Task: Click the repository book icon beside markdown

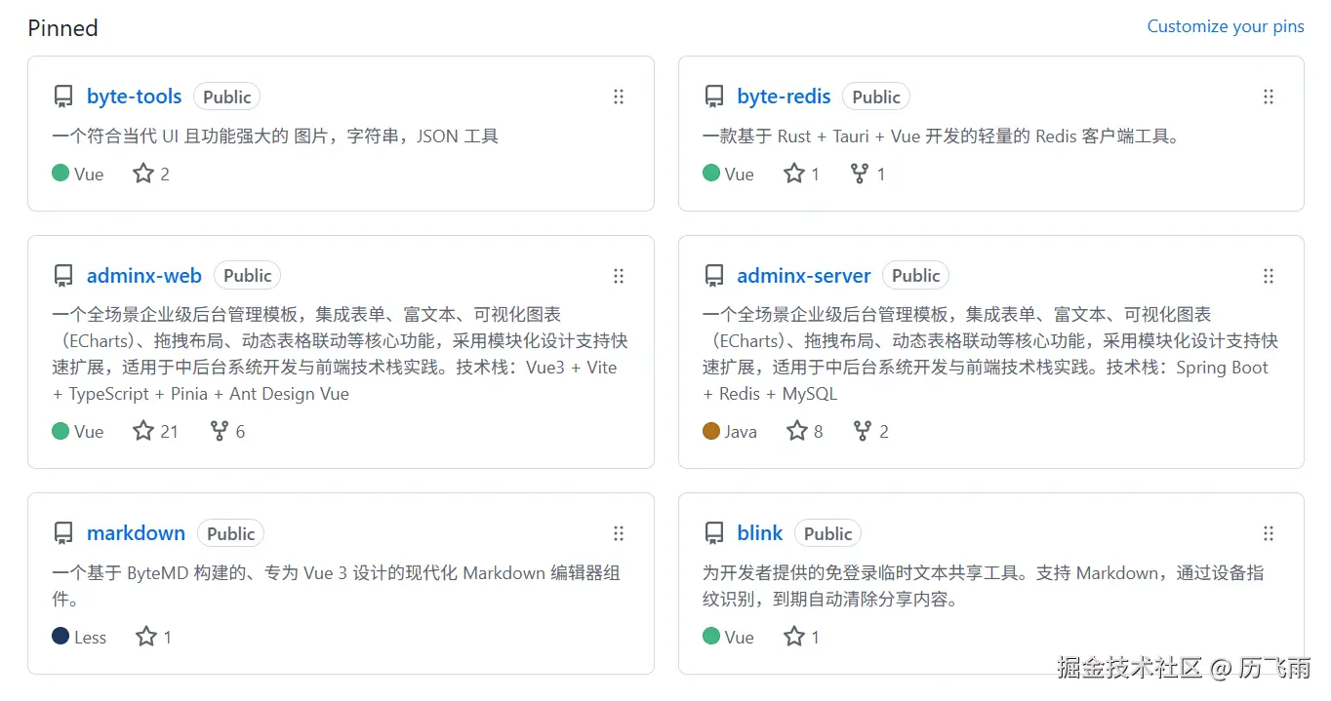Action: 62,532
